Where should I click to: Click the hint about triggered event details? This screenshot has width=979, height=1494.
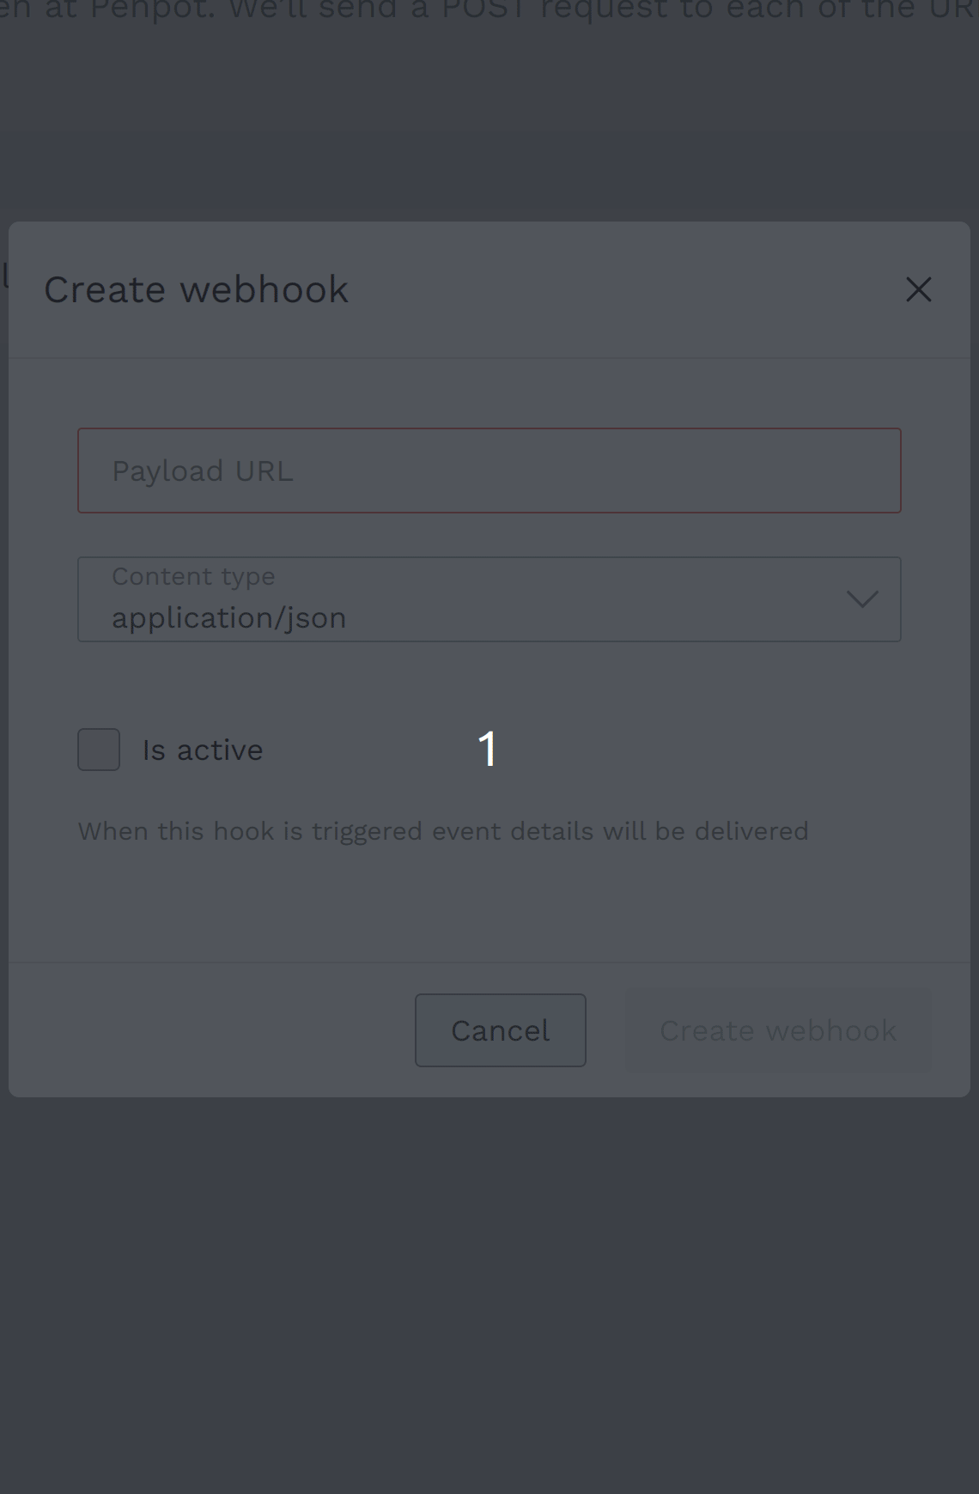click(x=443, y=831)
